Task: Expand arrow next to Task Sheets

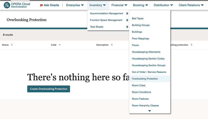Action: [127, 27]
